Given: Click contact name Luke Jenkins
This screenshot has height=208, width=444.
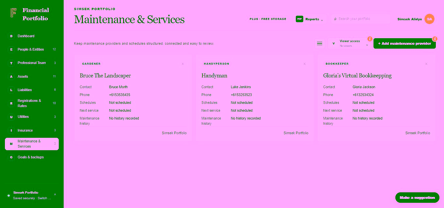Looking at the screenshot, I should [241, 87].
